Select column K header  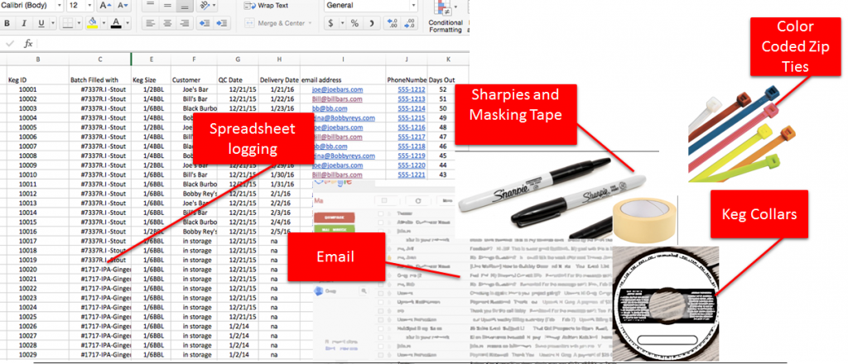[448, 59]
